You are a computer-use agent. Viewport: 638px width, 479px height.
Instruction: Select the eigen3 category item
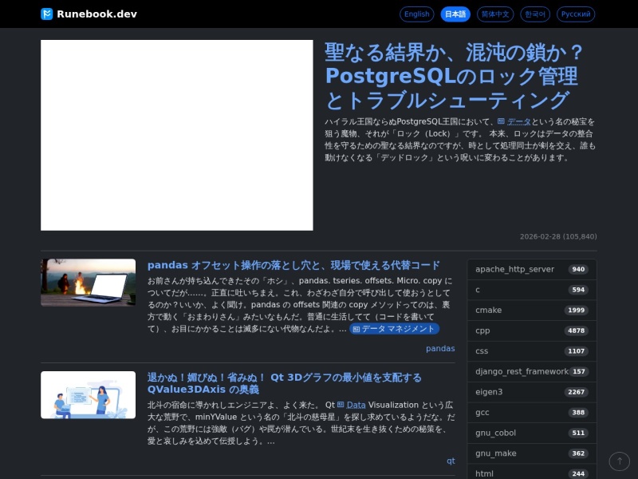532,392
